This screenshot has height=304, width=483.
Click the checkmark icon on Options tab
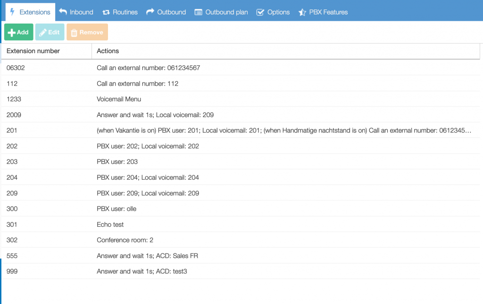(x=260, y=12)
